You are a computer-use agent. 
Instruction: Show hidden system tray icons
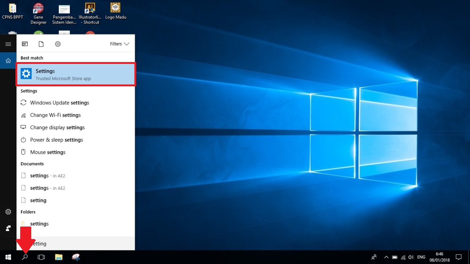click(386, 257)
